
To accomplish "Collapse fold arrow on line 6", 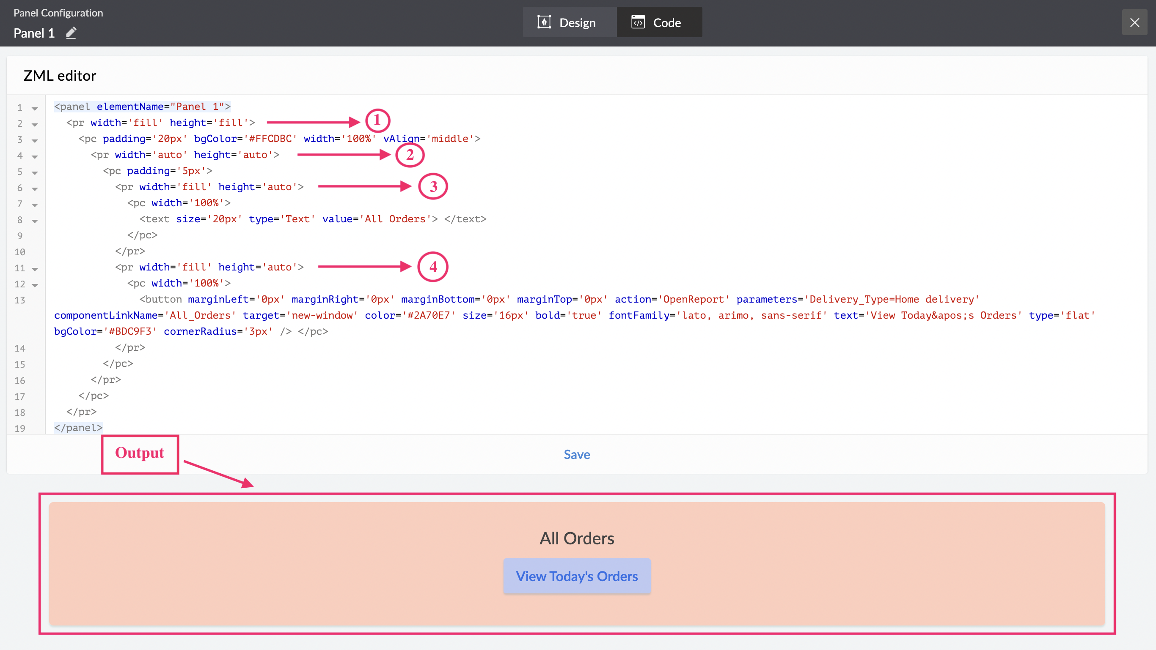I will tap(35, 189).
